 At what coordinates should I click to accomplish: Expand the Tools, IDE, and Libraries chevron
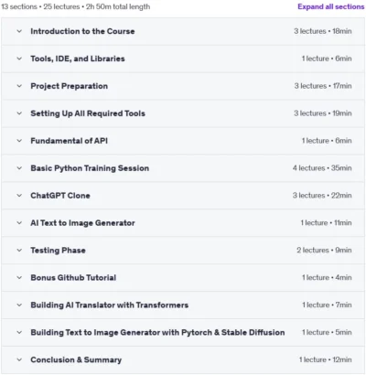pyautogui.click(x=19, y=59)
